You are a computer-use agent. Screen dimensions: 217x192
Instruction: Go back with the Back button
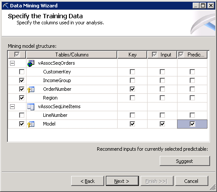pos(88,181)
